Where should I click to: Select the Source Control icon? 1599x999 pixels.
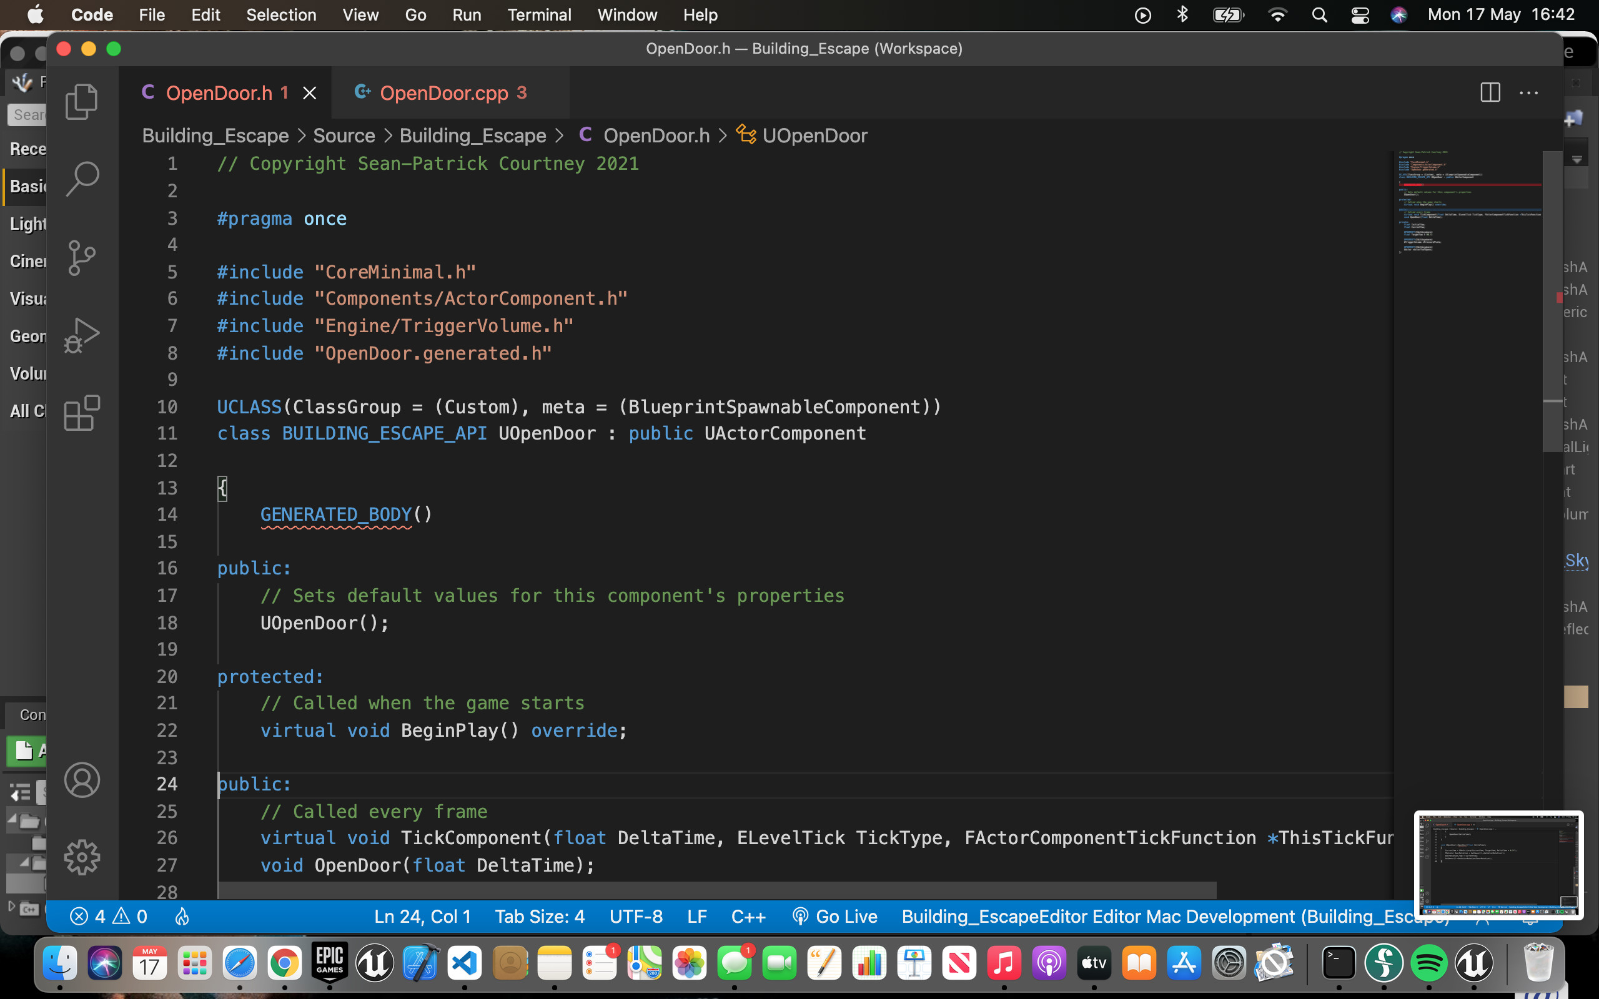81,258
